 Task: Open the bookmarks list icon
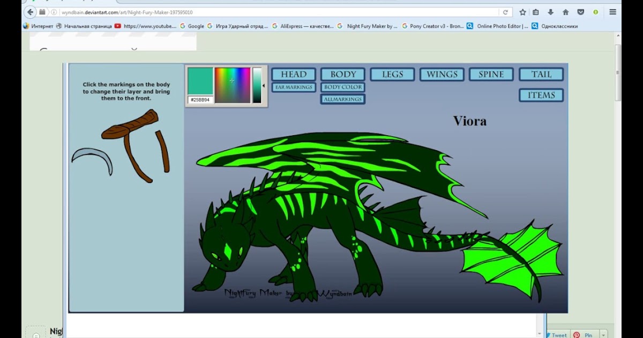click(536, 12)
